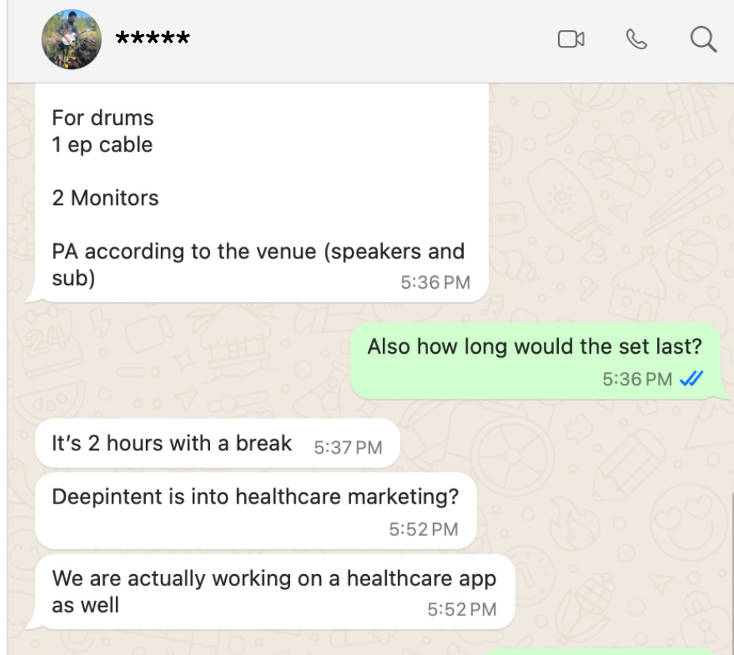Open search in conversation with magnifier icon
734x655 pixels.
click(703, 39)
